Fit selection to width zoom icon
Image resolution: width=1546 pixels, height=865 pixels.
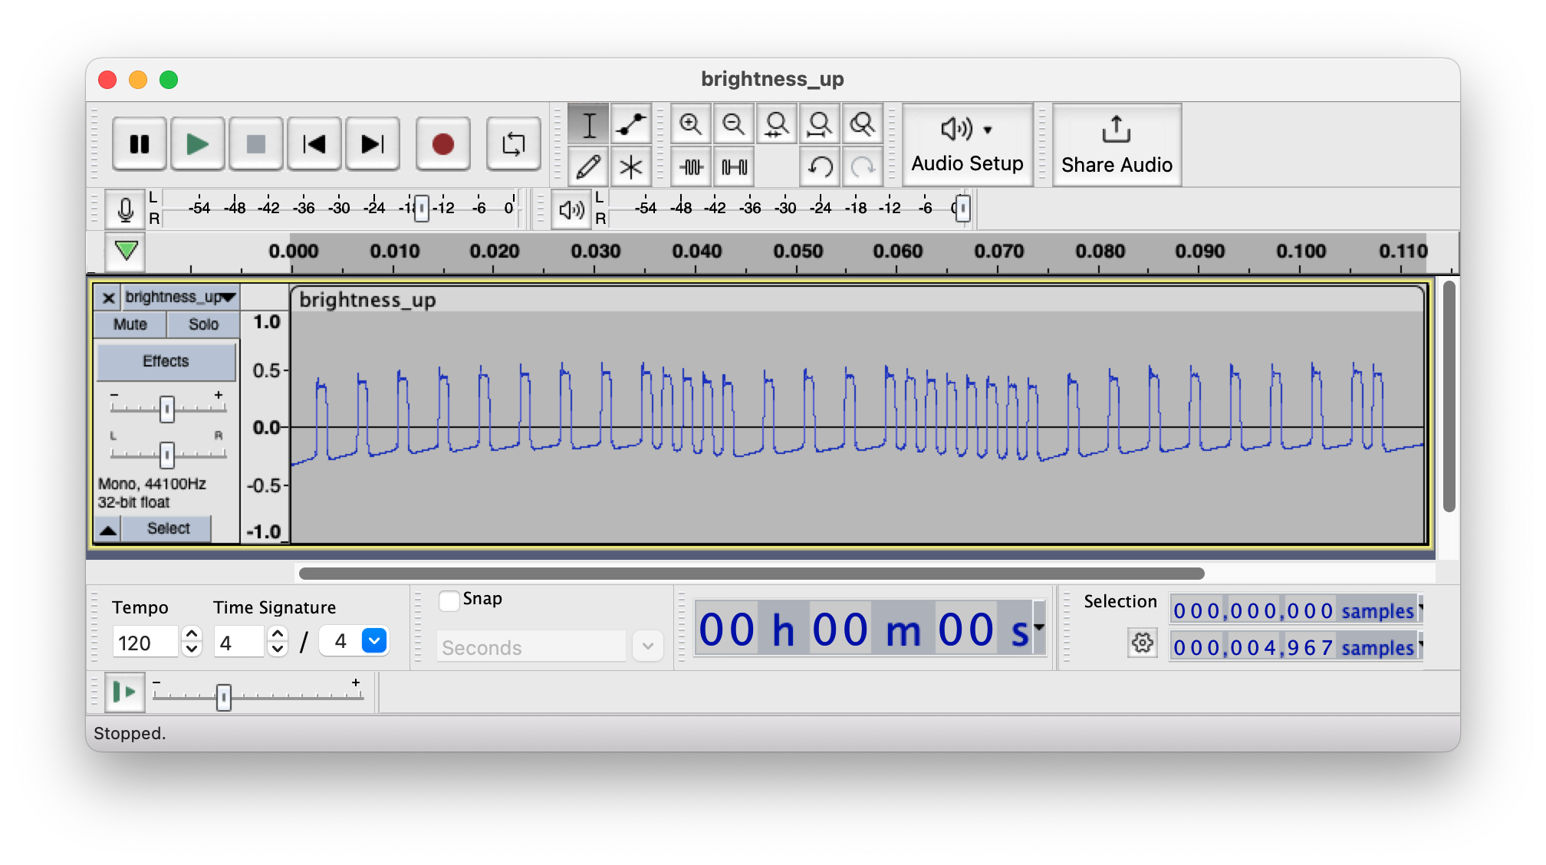[776, 124]
